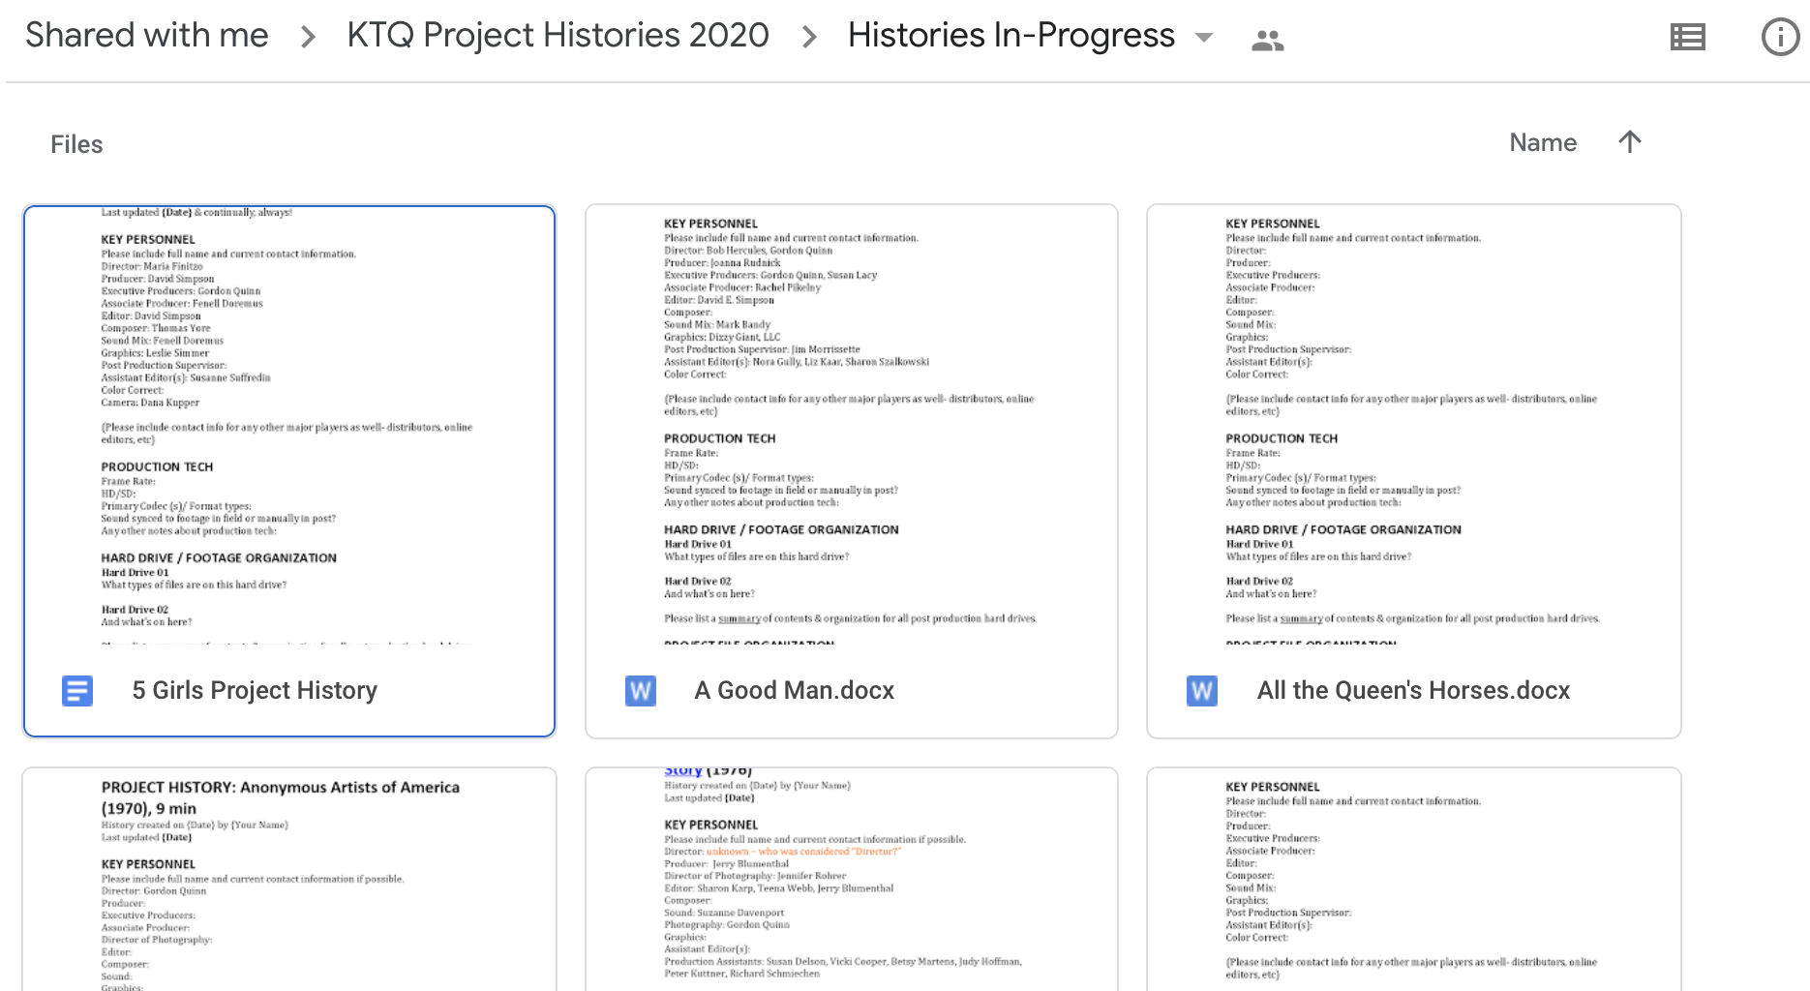Open the view details info panel
The width and height of the screenshot is (1810, 991).
[1779, 38]
